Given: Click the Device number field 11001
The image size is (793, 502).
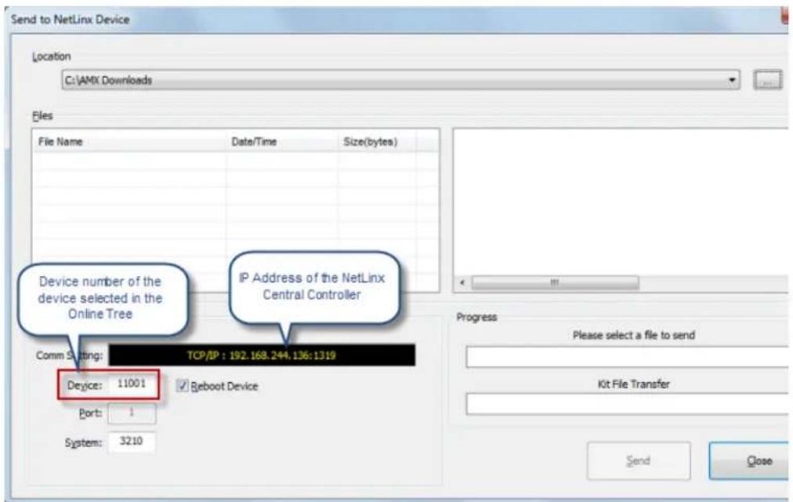Looking at the screenshot, I should pos(132,384).
